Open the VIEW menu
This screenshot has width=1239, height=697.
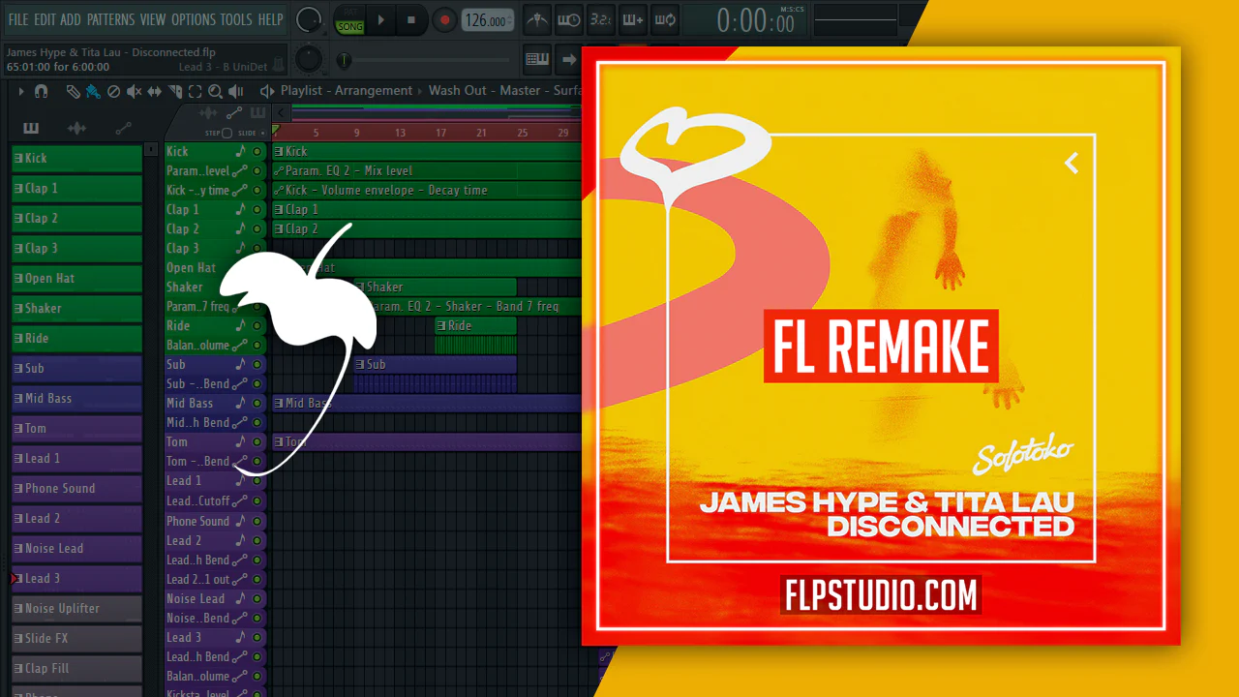pyautogui.click(x=153, y=19)
